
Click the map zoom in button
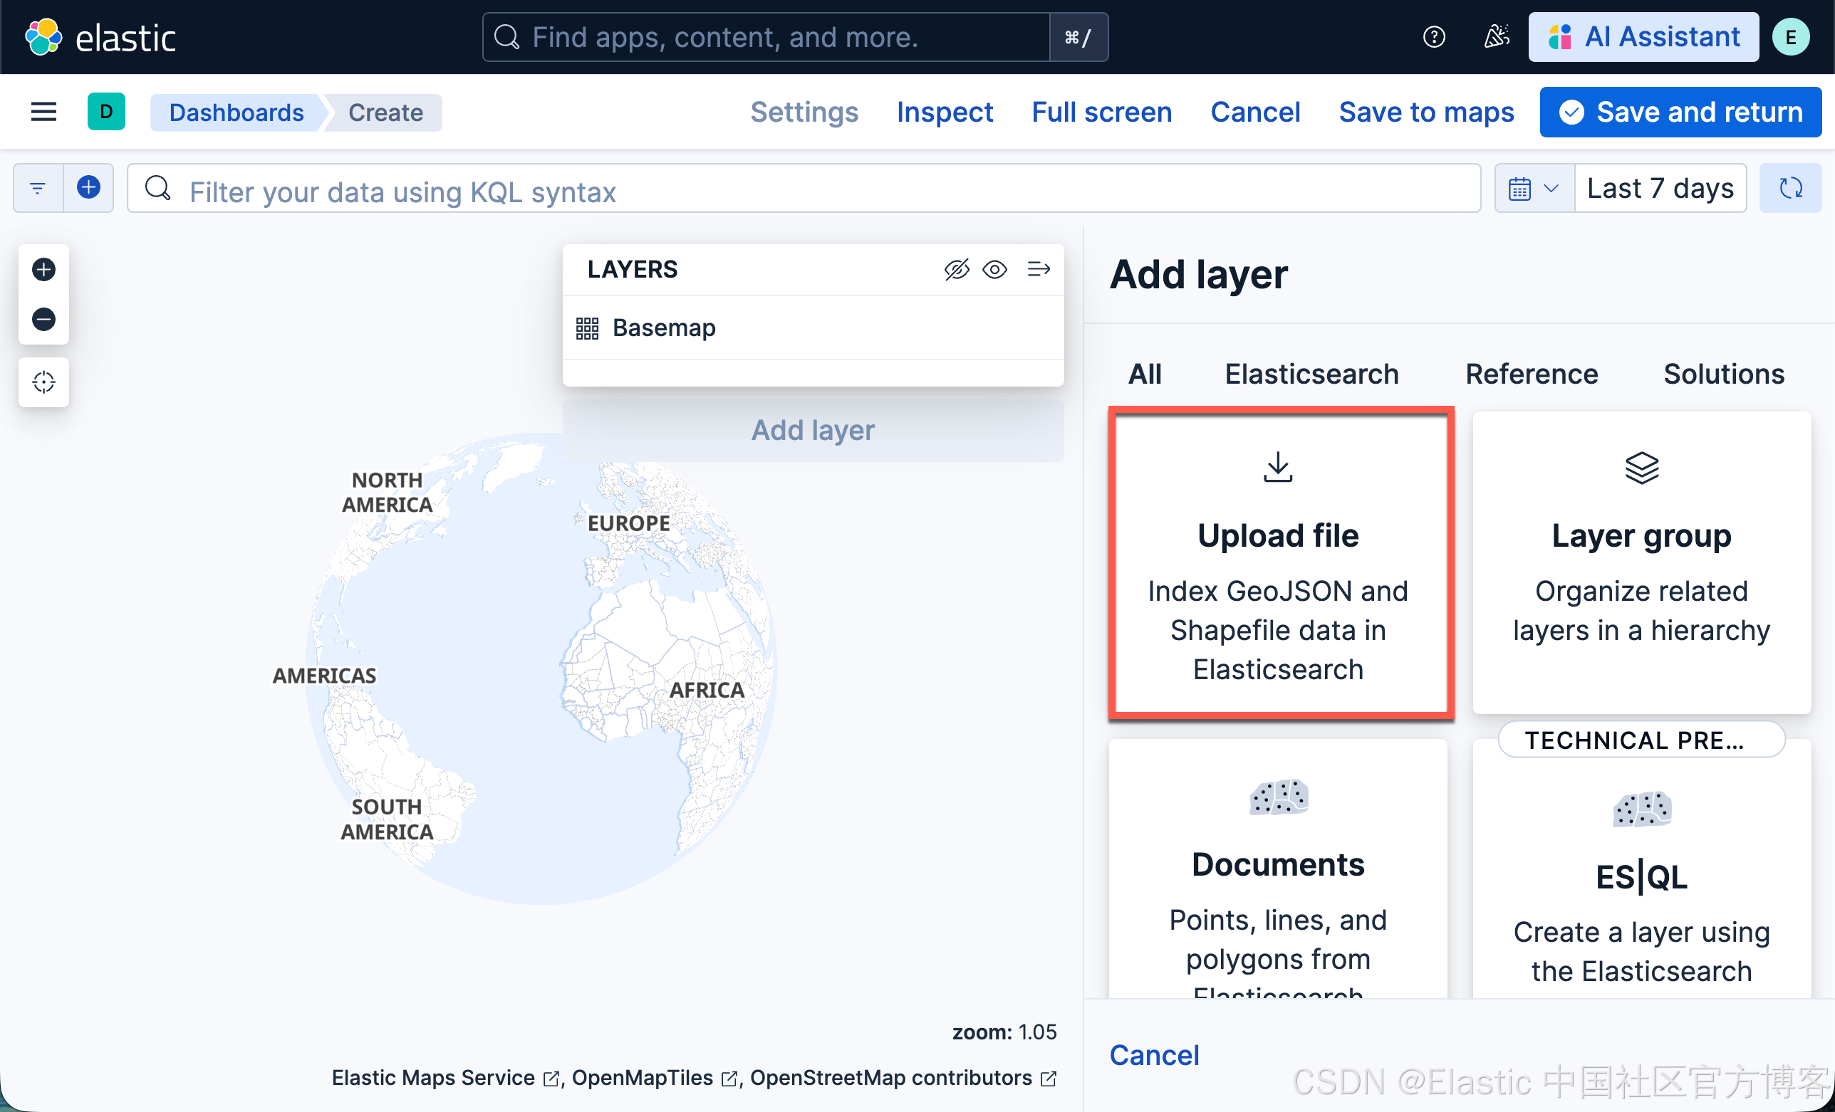pyautogui.click(x=43, y=269)
